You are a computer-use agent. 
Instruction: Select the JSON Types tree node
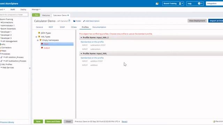(46, 33)
